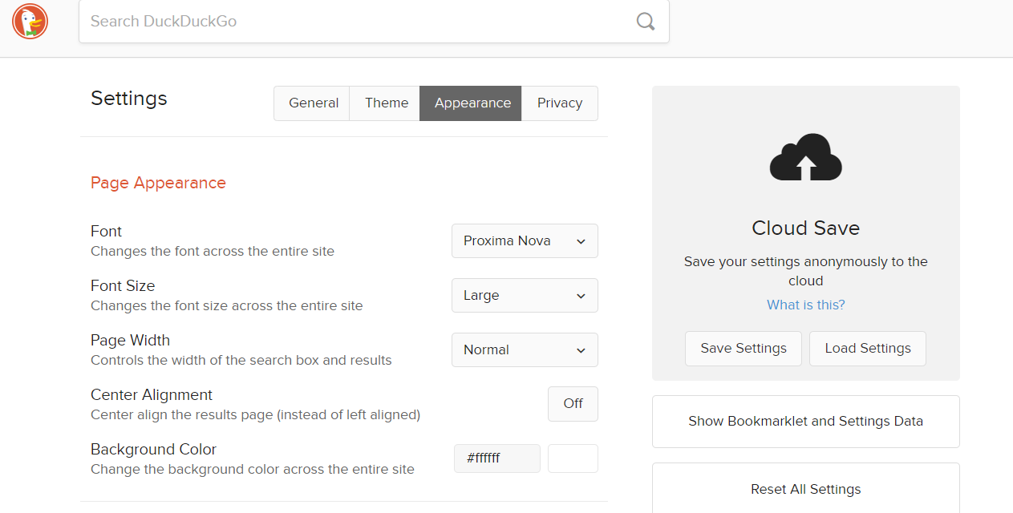Open the Background Color white swatch

click(573, 458)
